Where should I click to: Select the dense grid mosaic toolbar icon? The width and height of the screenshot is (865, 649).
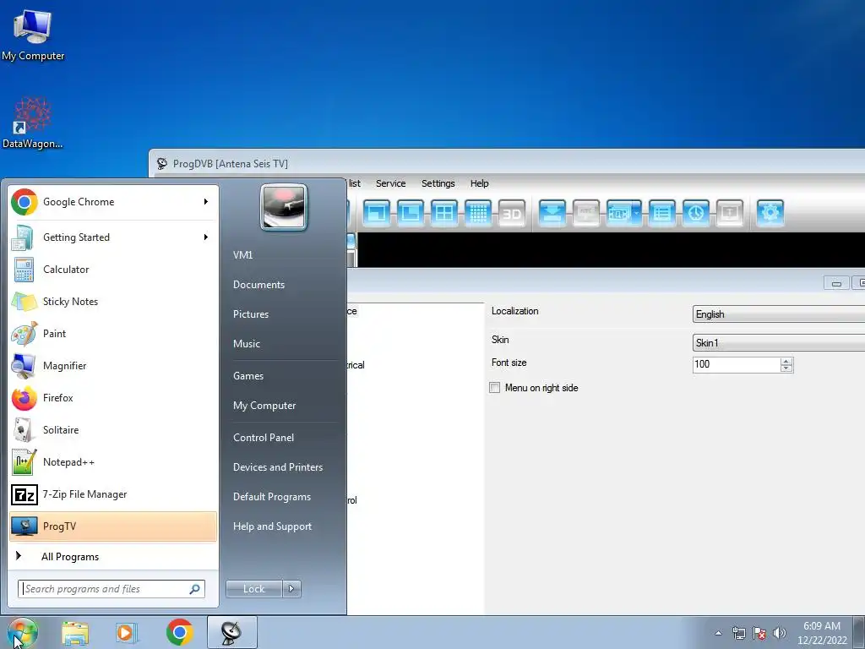(x=478, y=212)
